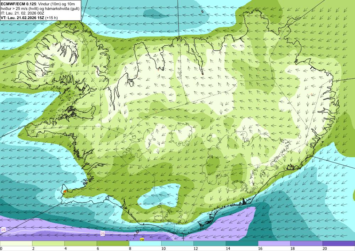Click the middle 25 gust contour label
355x251 pixels.
pos(103,234)
